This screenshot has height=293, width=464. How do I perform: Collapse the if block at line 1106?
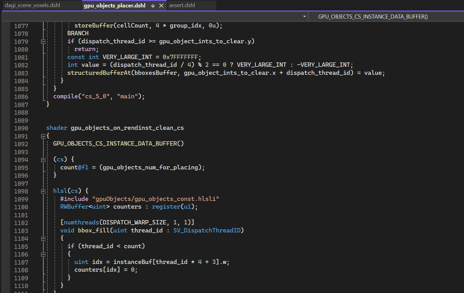(43, 254)
